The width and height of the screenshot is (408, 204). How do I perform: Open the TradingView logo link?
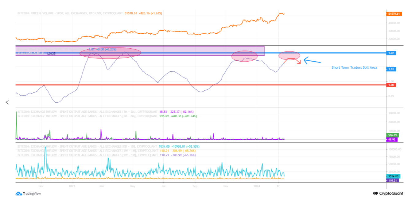28,194
